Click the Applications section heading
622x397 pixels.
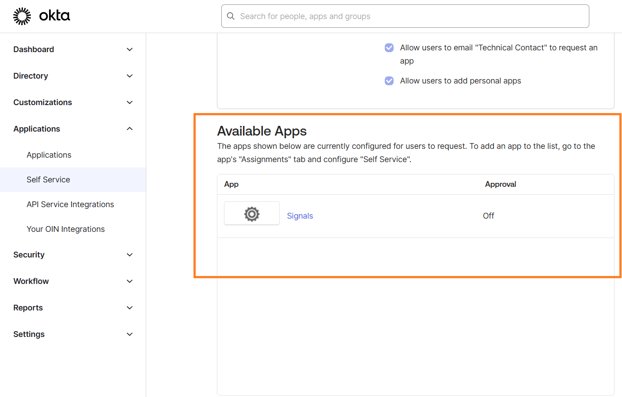tap(37, 129)
